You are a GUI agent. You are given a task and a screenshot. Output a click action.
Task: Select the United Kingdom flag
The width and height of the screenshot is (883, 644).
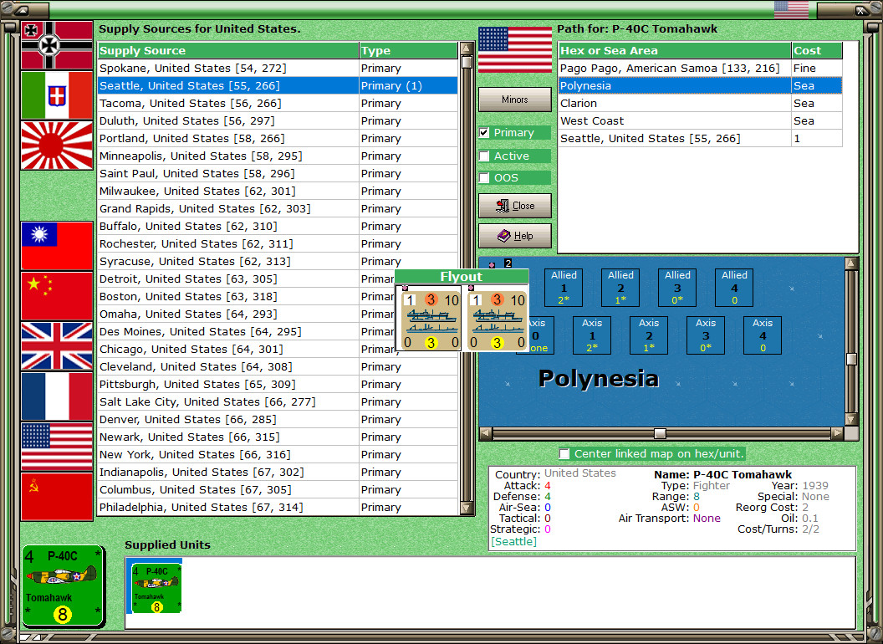(57, 346)
